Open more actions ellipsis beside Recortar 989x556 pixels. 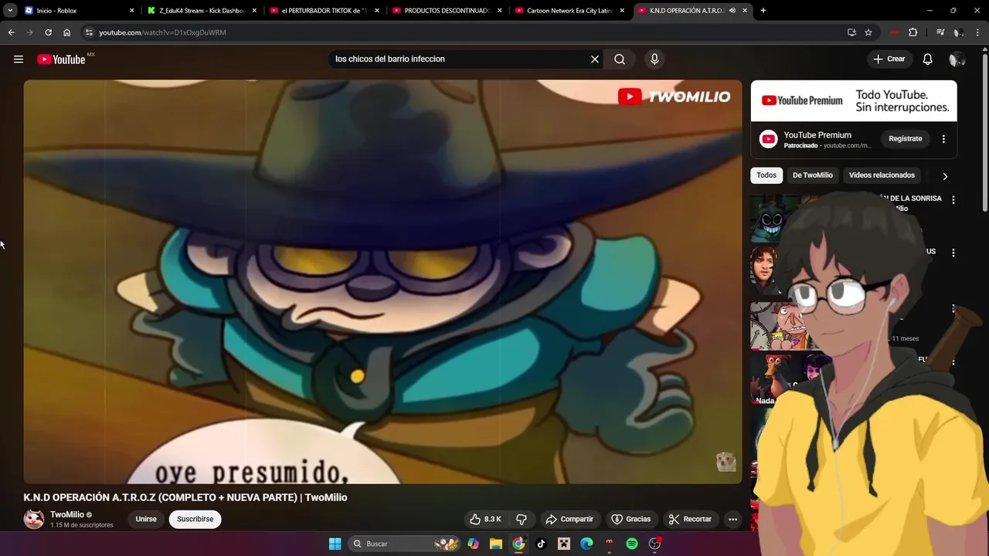click(x=732, y=519)
